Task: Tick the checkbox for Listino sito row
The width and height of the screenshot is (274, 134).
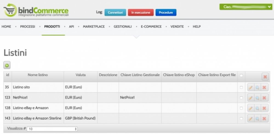Action: (x=241, y=87)
